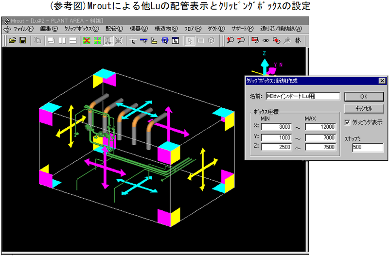The image size is (389, 256).
Task: Expand the 構造物(S) menu
Action: [x=166, y=29]
